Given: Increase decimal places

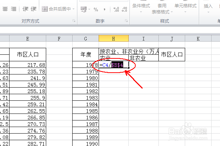Looking at the screenshot, I should [116, 9].
